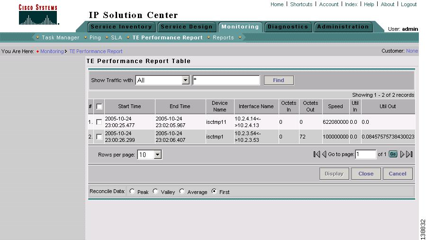
Task: Open the Shortcuts link
Action: pyautogui.click(x=301, y=4)
